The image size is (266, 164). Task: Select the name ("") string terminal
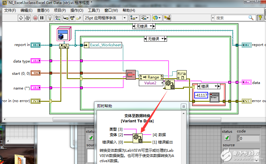pyautogui.click(x=36, y=88)
